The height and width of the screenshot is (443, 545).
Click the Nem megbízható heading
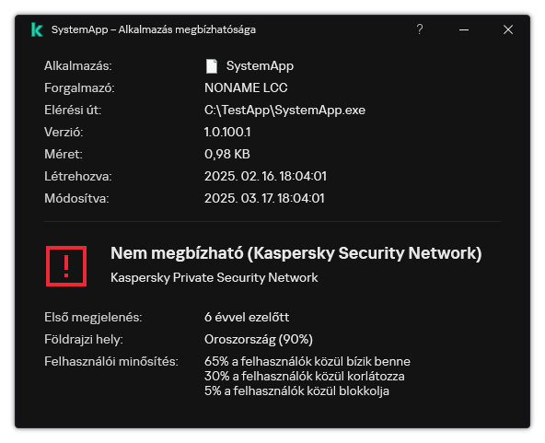click(296, 253)
